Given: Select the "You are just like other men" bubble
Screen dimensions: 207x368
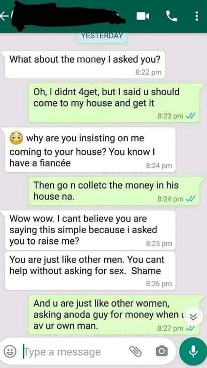Looking at the screenshot, I should tap(90, 271).
